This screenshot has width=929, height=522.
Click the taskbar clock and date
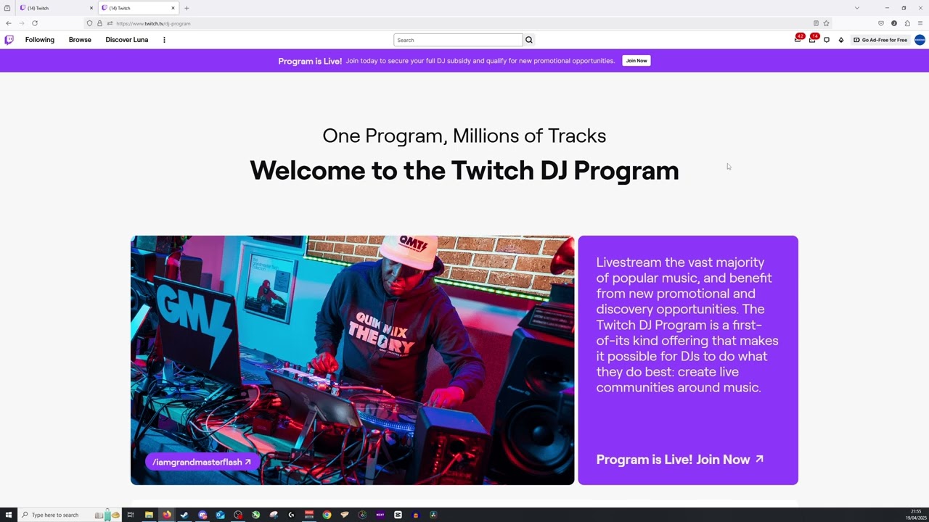[915, 515]
